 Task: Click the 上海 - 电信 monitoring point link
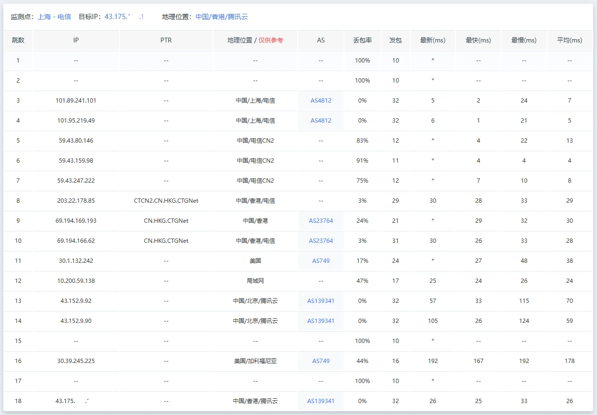54,17
